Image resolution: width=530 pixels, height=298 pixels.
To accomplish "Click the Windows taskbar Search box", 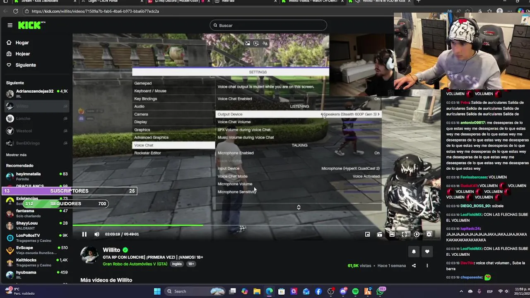I will coord(195,291).
